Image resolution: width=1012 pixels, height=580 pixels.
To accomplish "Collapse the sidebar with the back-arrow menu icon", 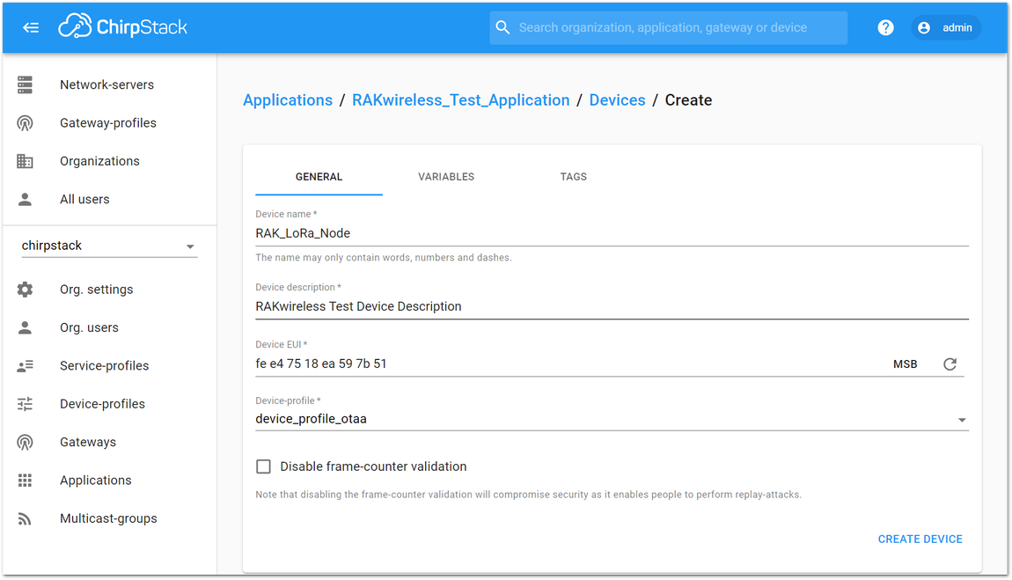I will 30,28.
